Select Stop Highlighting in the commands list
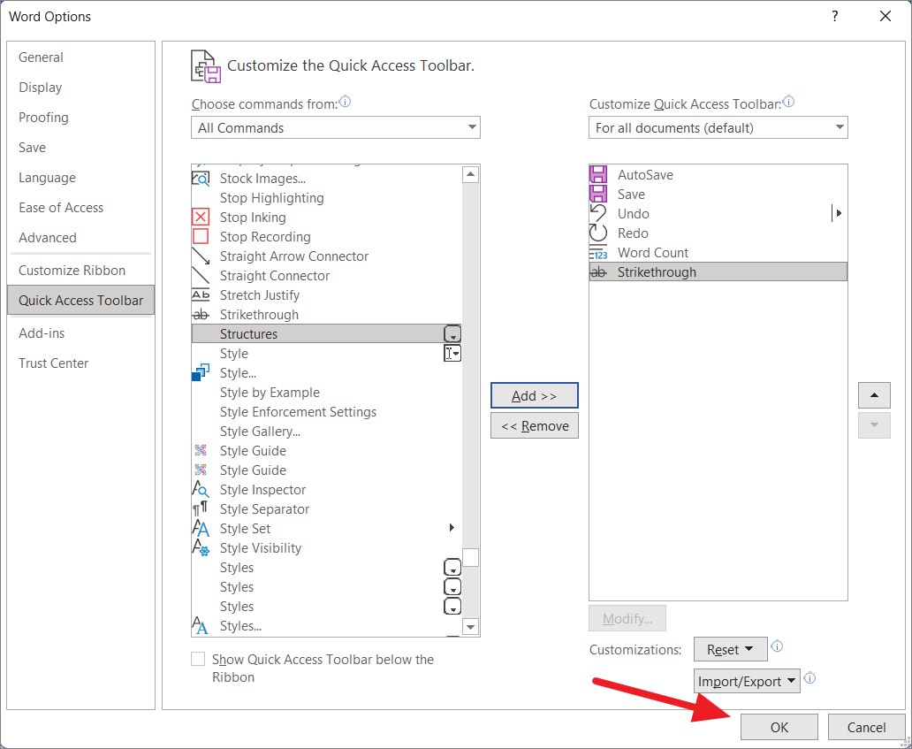The height and width of the screenshot is (749, 912). (271, 198)
